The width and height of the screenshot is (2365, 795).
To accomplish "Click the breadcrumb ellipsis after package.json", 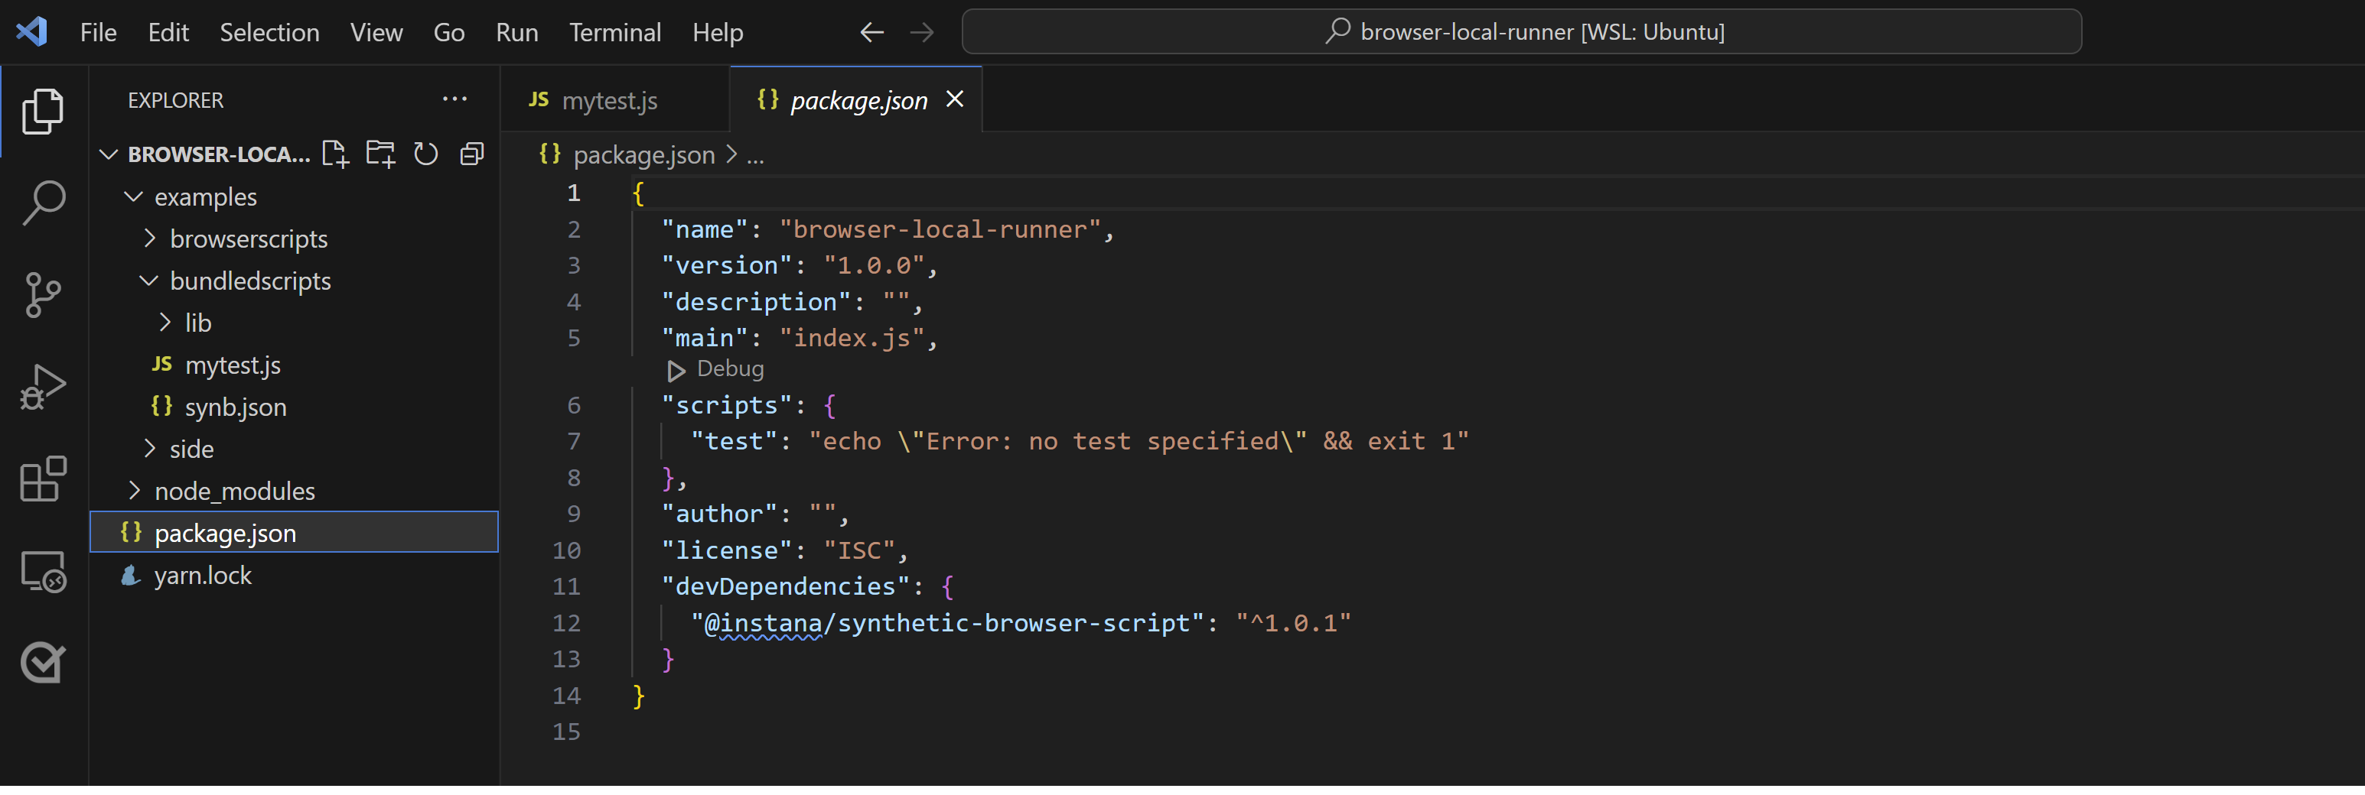I will pyautogui.click(x=754, y=157).
